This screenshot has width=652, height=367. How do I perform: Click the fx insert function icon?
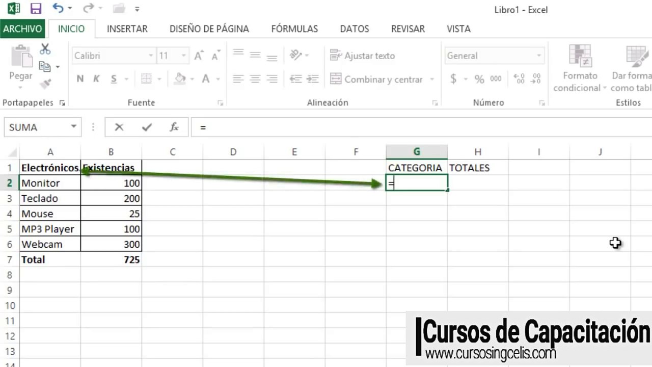pyautogui.click(x=174, y=127)
